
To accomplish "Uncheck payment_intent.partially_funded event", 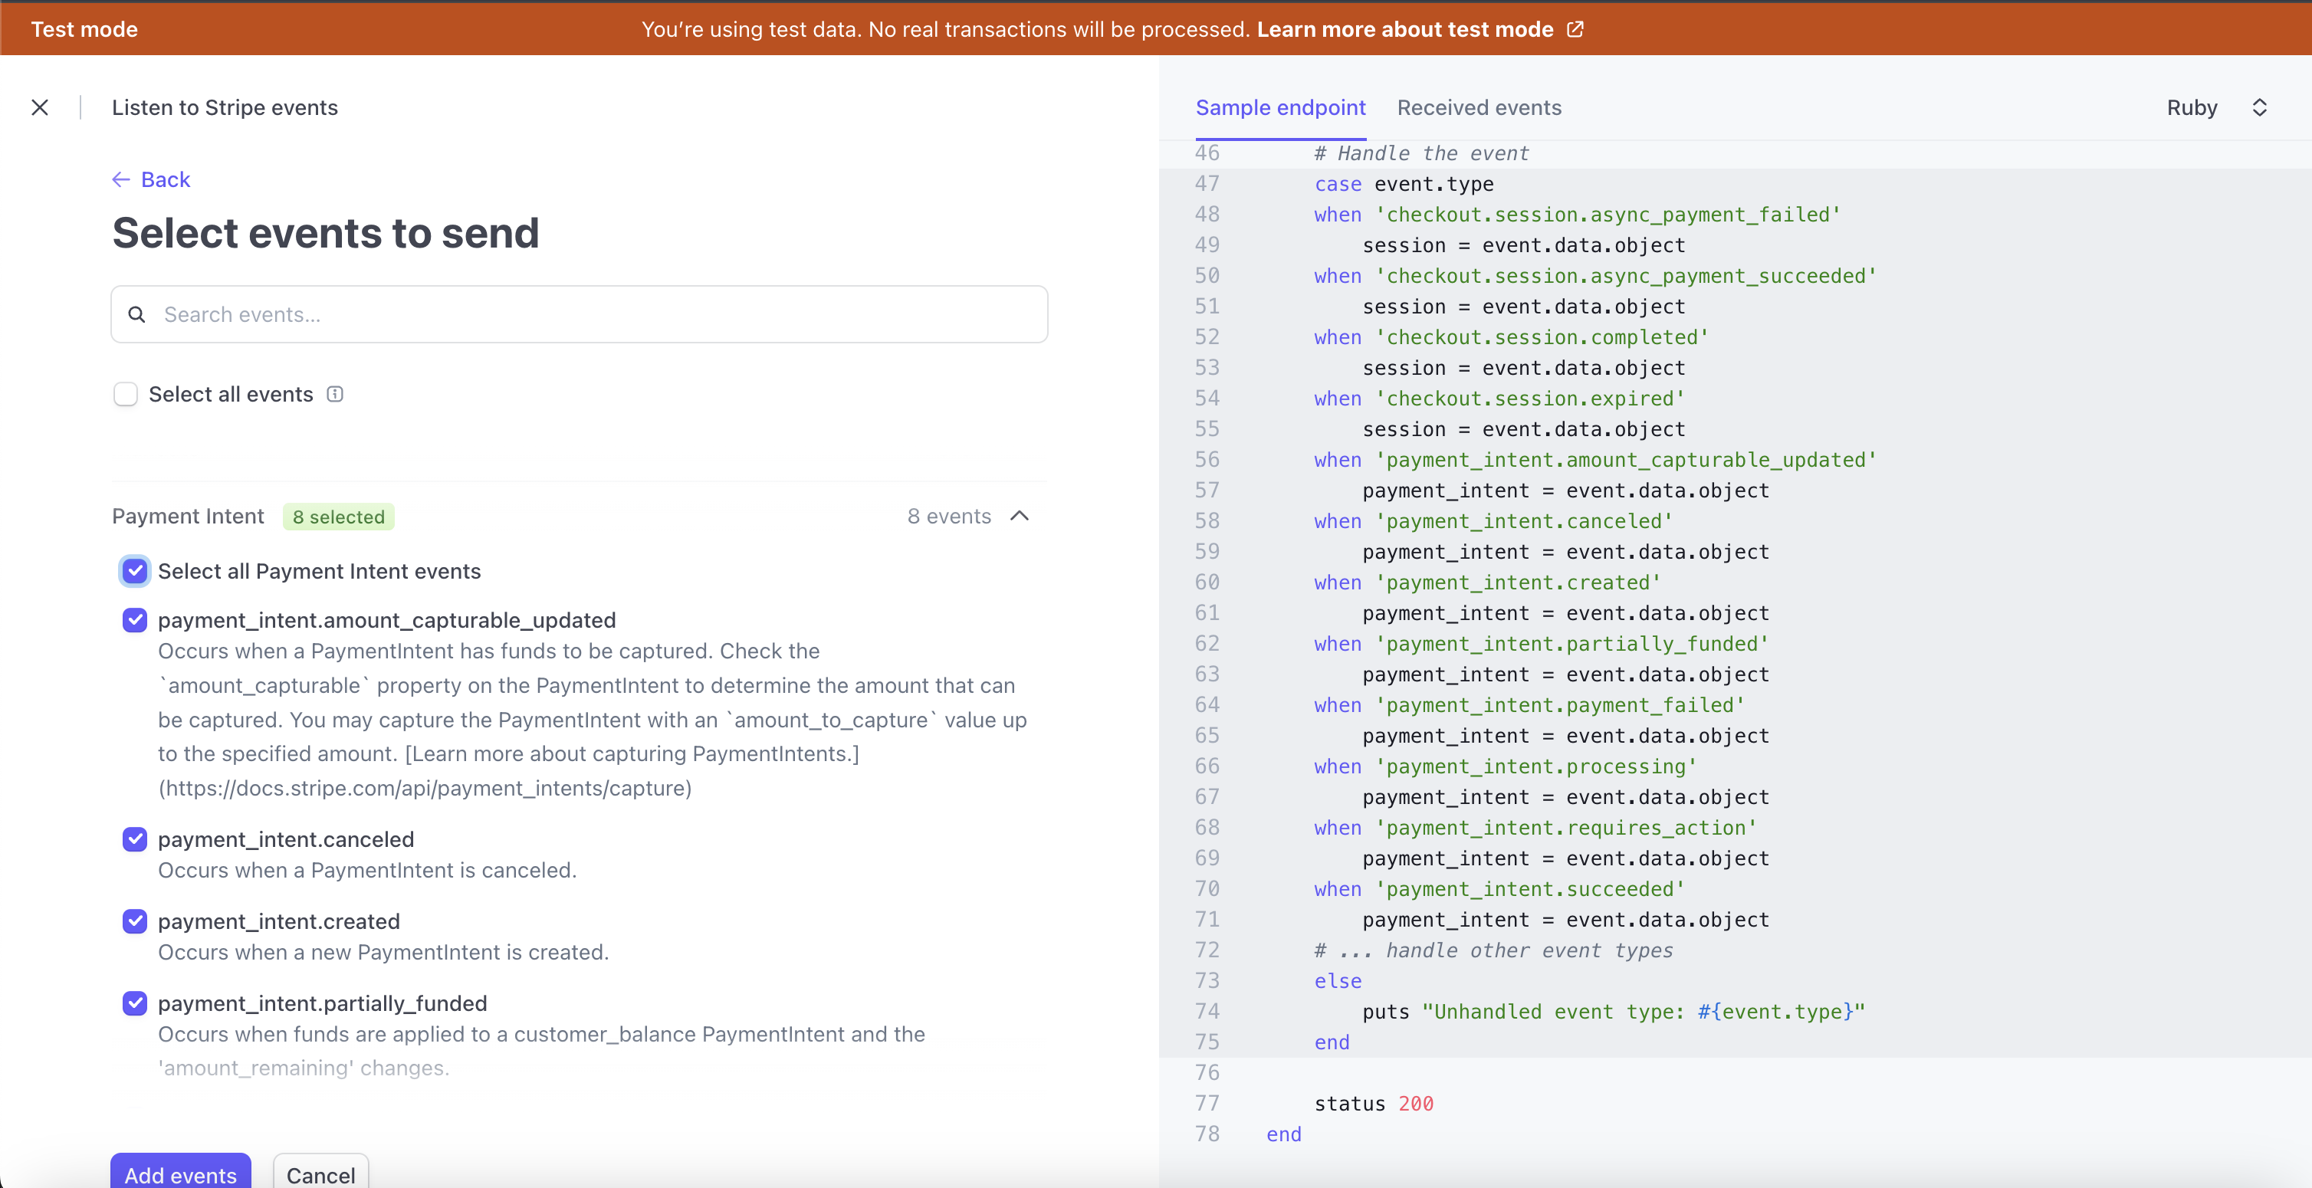I will point(135,1003).
